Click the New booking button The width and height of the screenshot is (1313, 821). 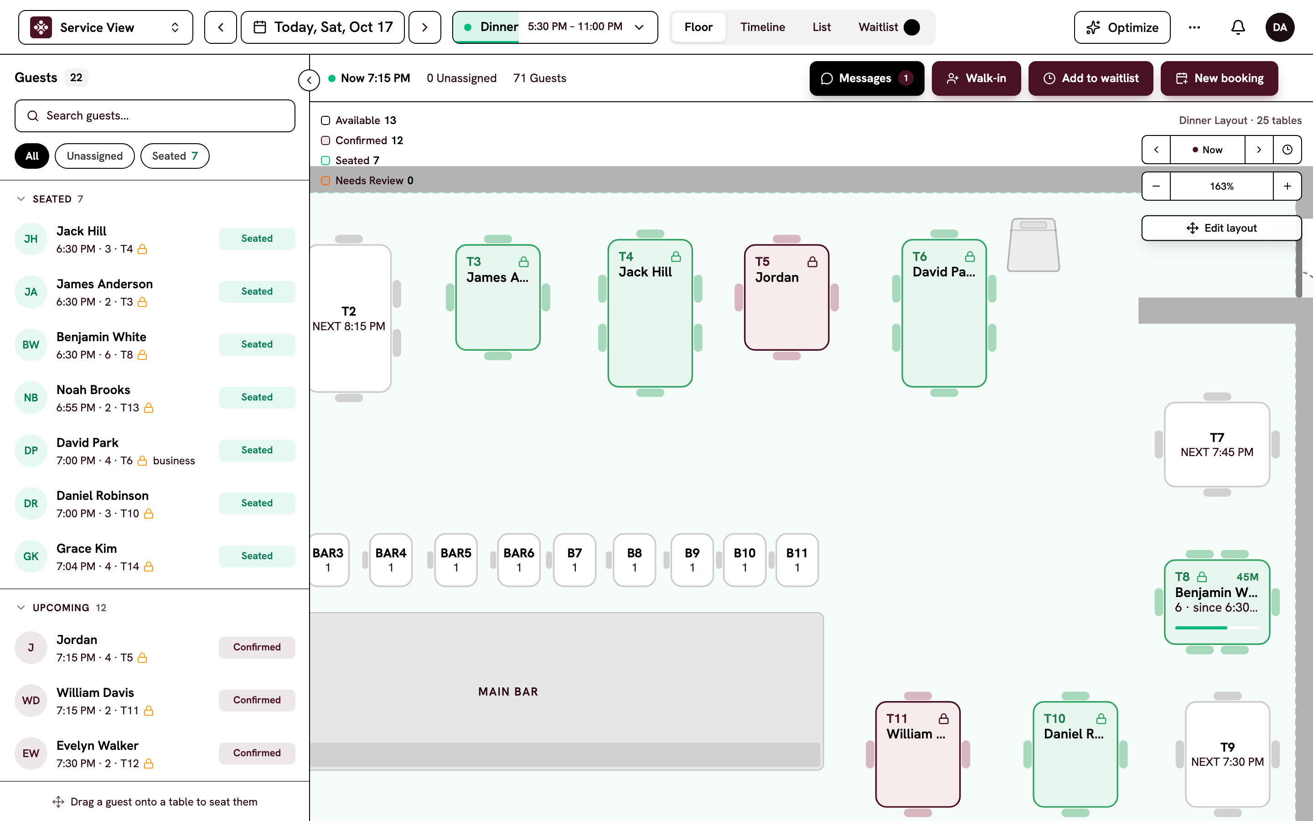click(x=1219, y=78)
